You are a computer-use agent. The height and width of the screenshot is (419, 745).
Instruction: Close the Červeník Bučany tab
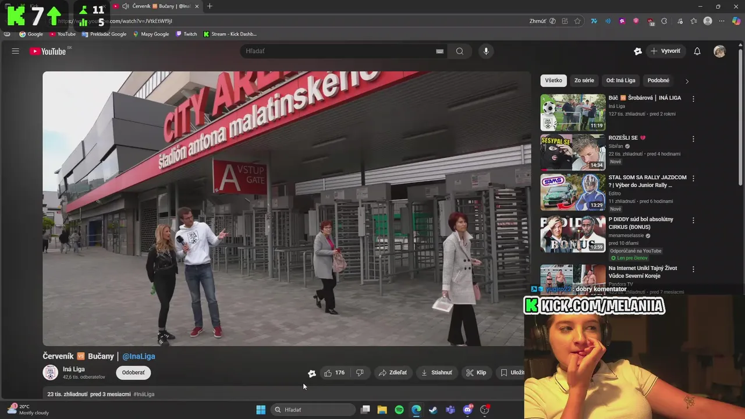tap(197, 6)
